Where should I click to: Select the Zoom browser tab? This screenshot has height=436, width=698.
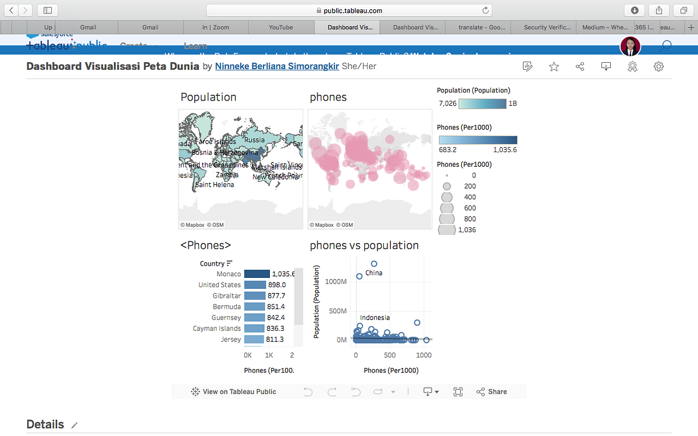216,27
